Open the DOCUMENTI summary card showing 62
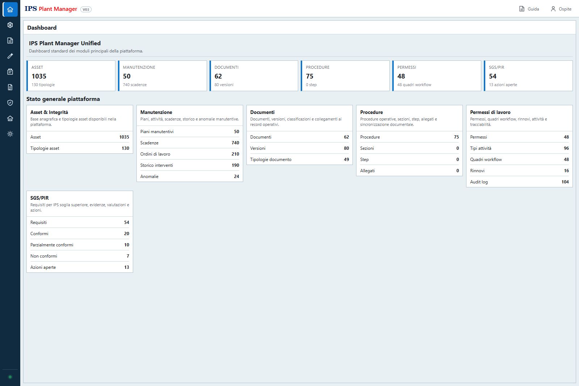 pos(254,76)
